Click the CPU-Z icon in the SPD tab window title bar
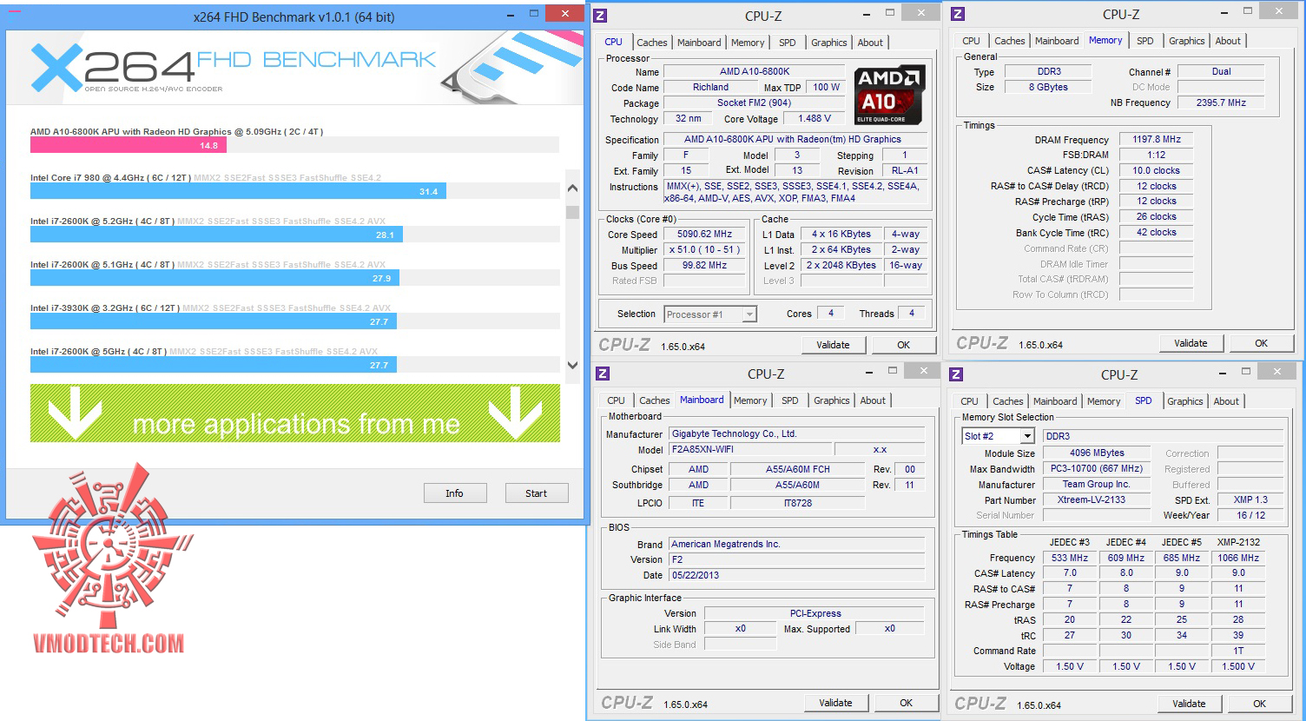Screen dimensions: 1306x721 click(x=956, y=374)
